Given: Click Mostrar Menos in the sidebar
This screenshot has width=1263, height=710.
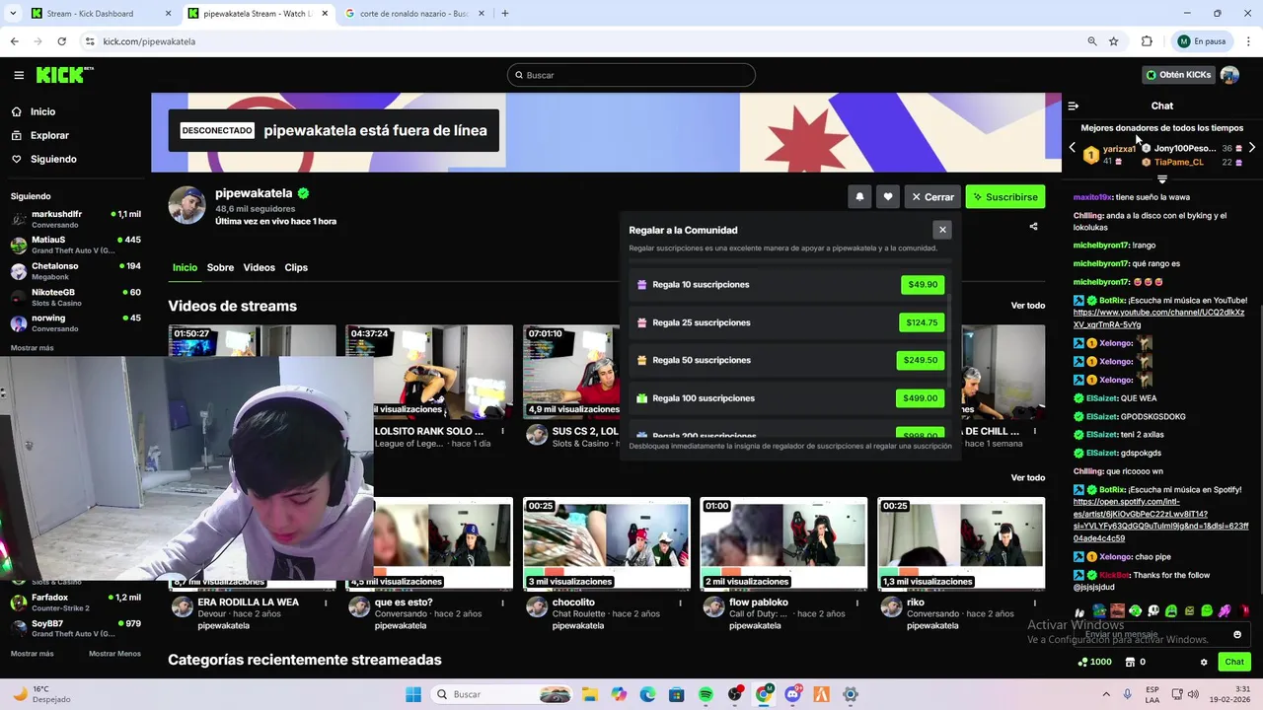Looking at the screenshot, I should (114, 654).
